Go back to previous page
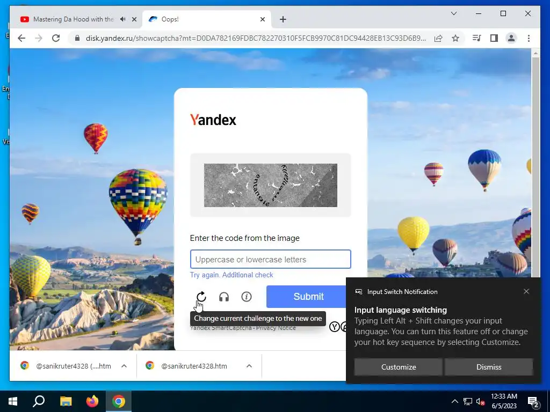 pyautogui.click(x=21, y=38)
